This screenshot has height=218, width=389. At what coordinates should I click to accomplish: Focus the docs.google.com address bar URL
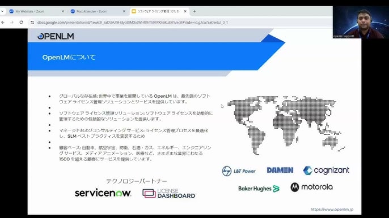click(x=133, y=22)
